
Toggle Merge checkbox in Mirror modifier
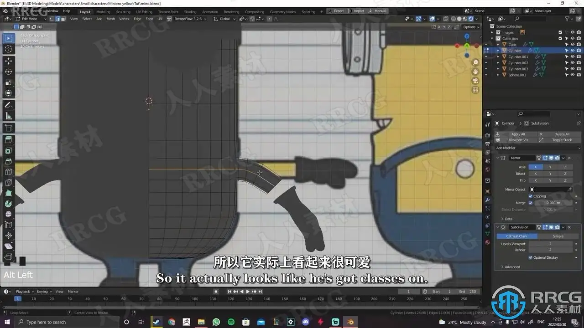click(531, 203)
